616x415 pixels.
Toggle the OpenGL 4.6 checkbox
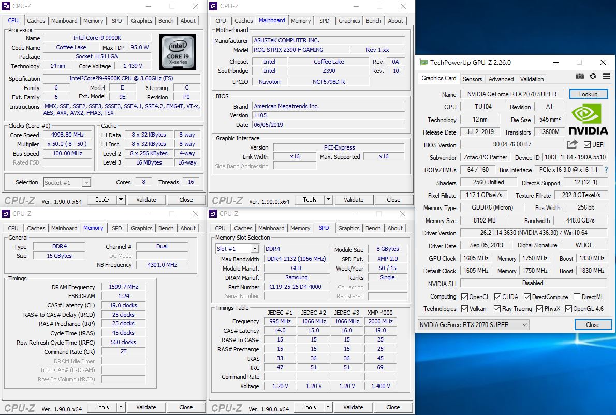568,308
